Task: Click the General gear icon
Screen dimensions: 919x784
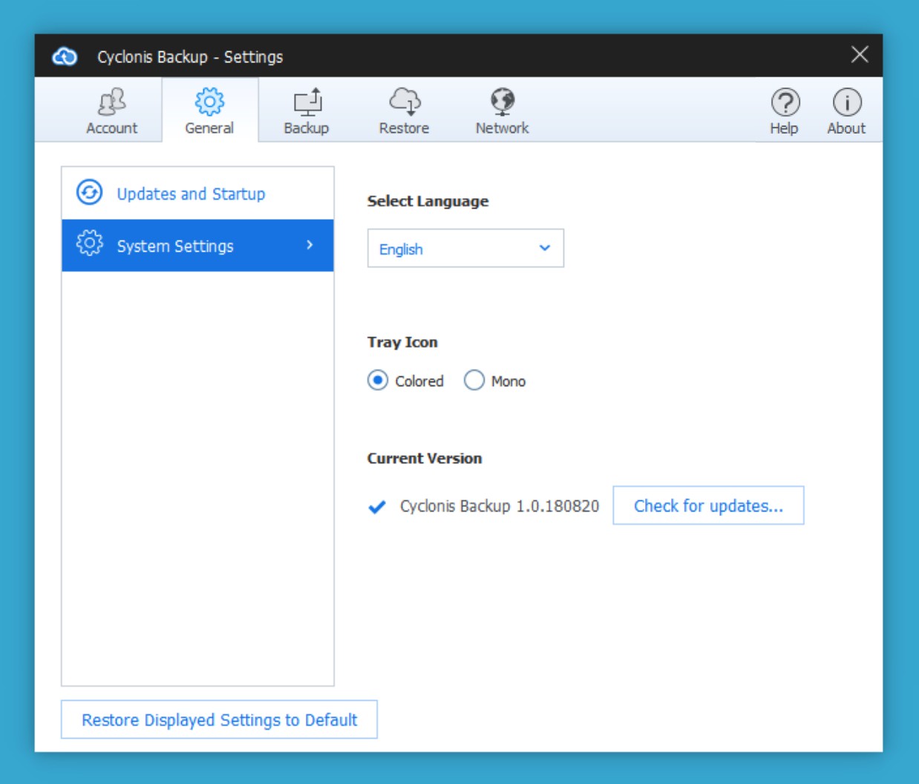Action: tap(209, 102)
